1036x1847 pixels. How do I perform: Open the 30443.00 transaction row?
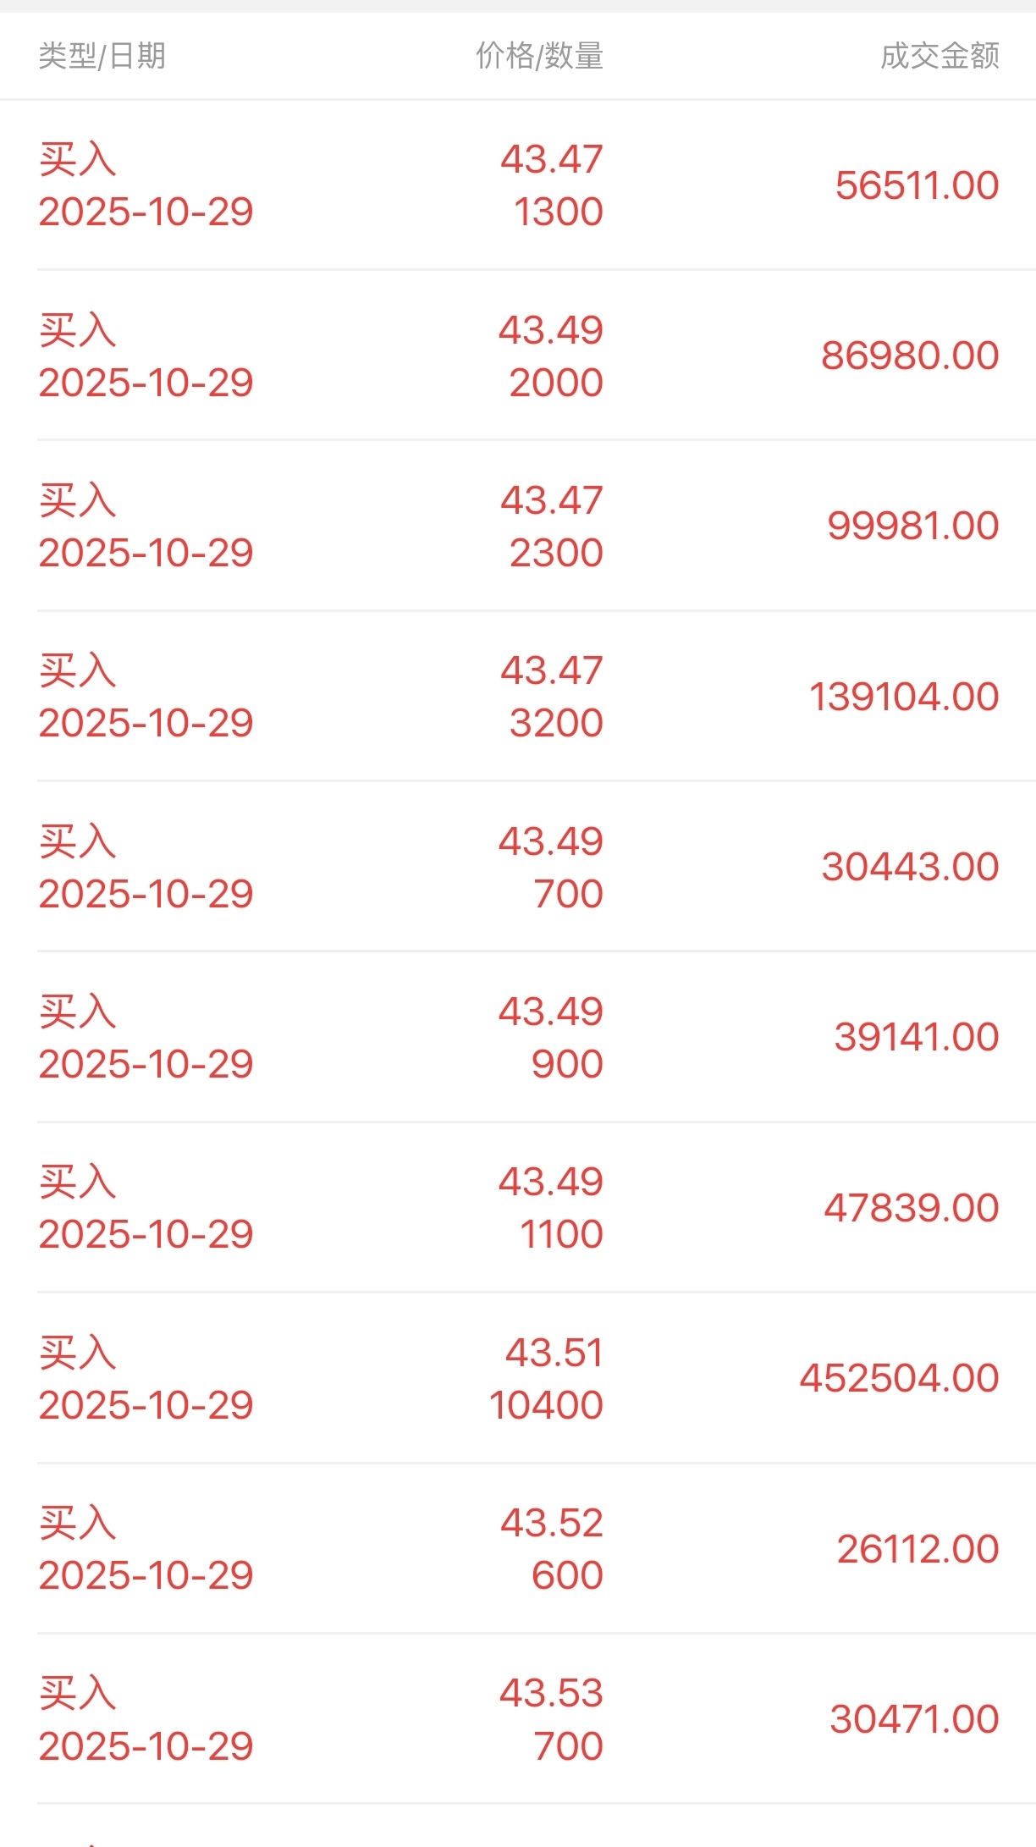tap(518, 867)
